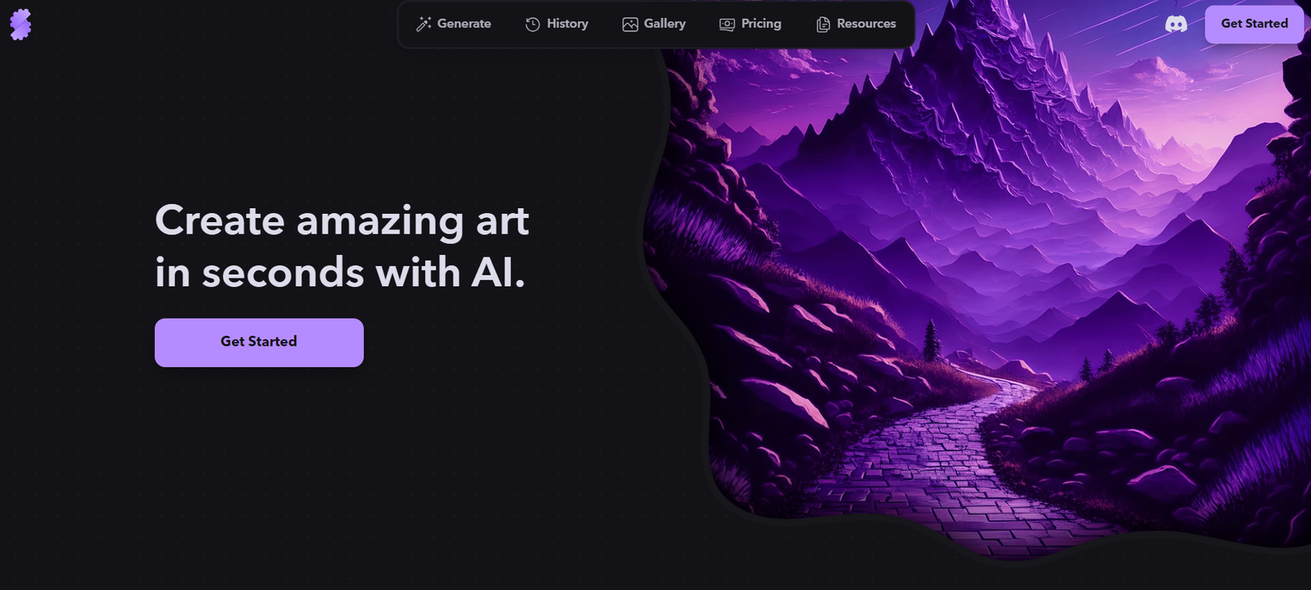Click the top-right Get Started button
Viewport: 1311px width, 590px height.
pyautogui.click(x=1254, y=24)
